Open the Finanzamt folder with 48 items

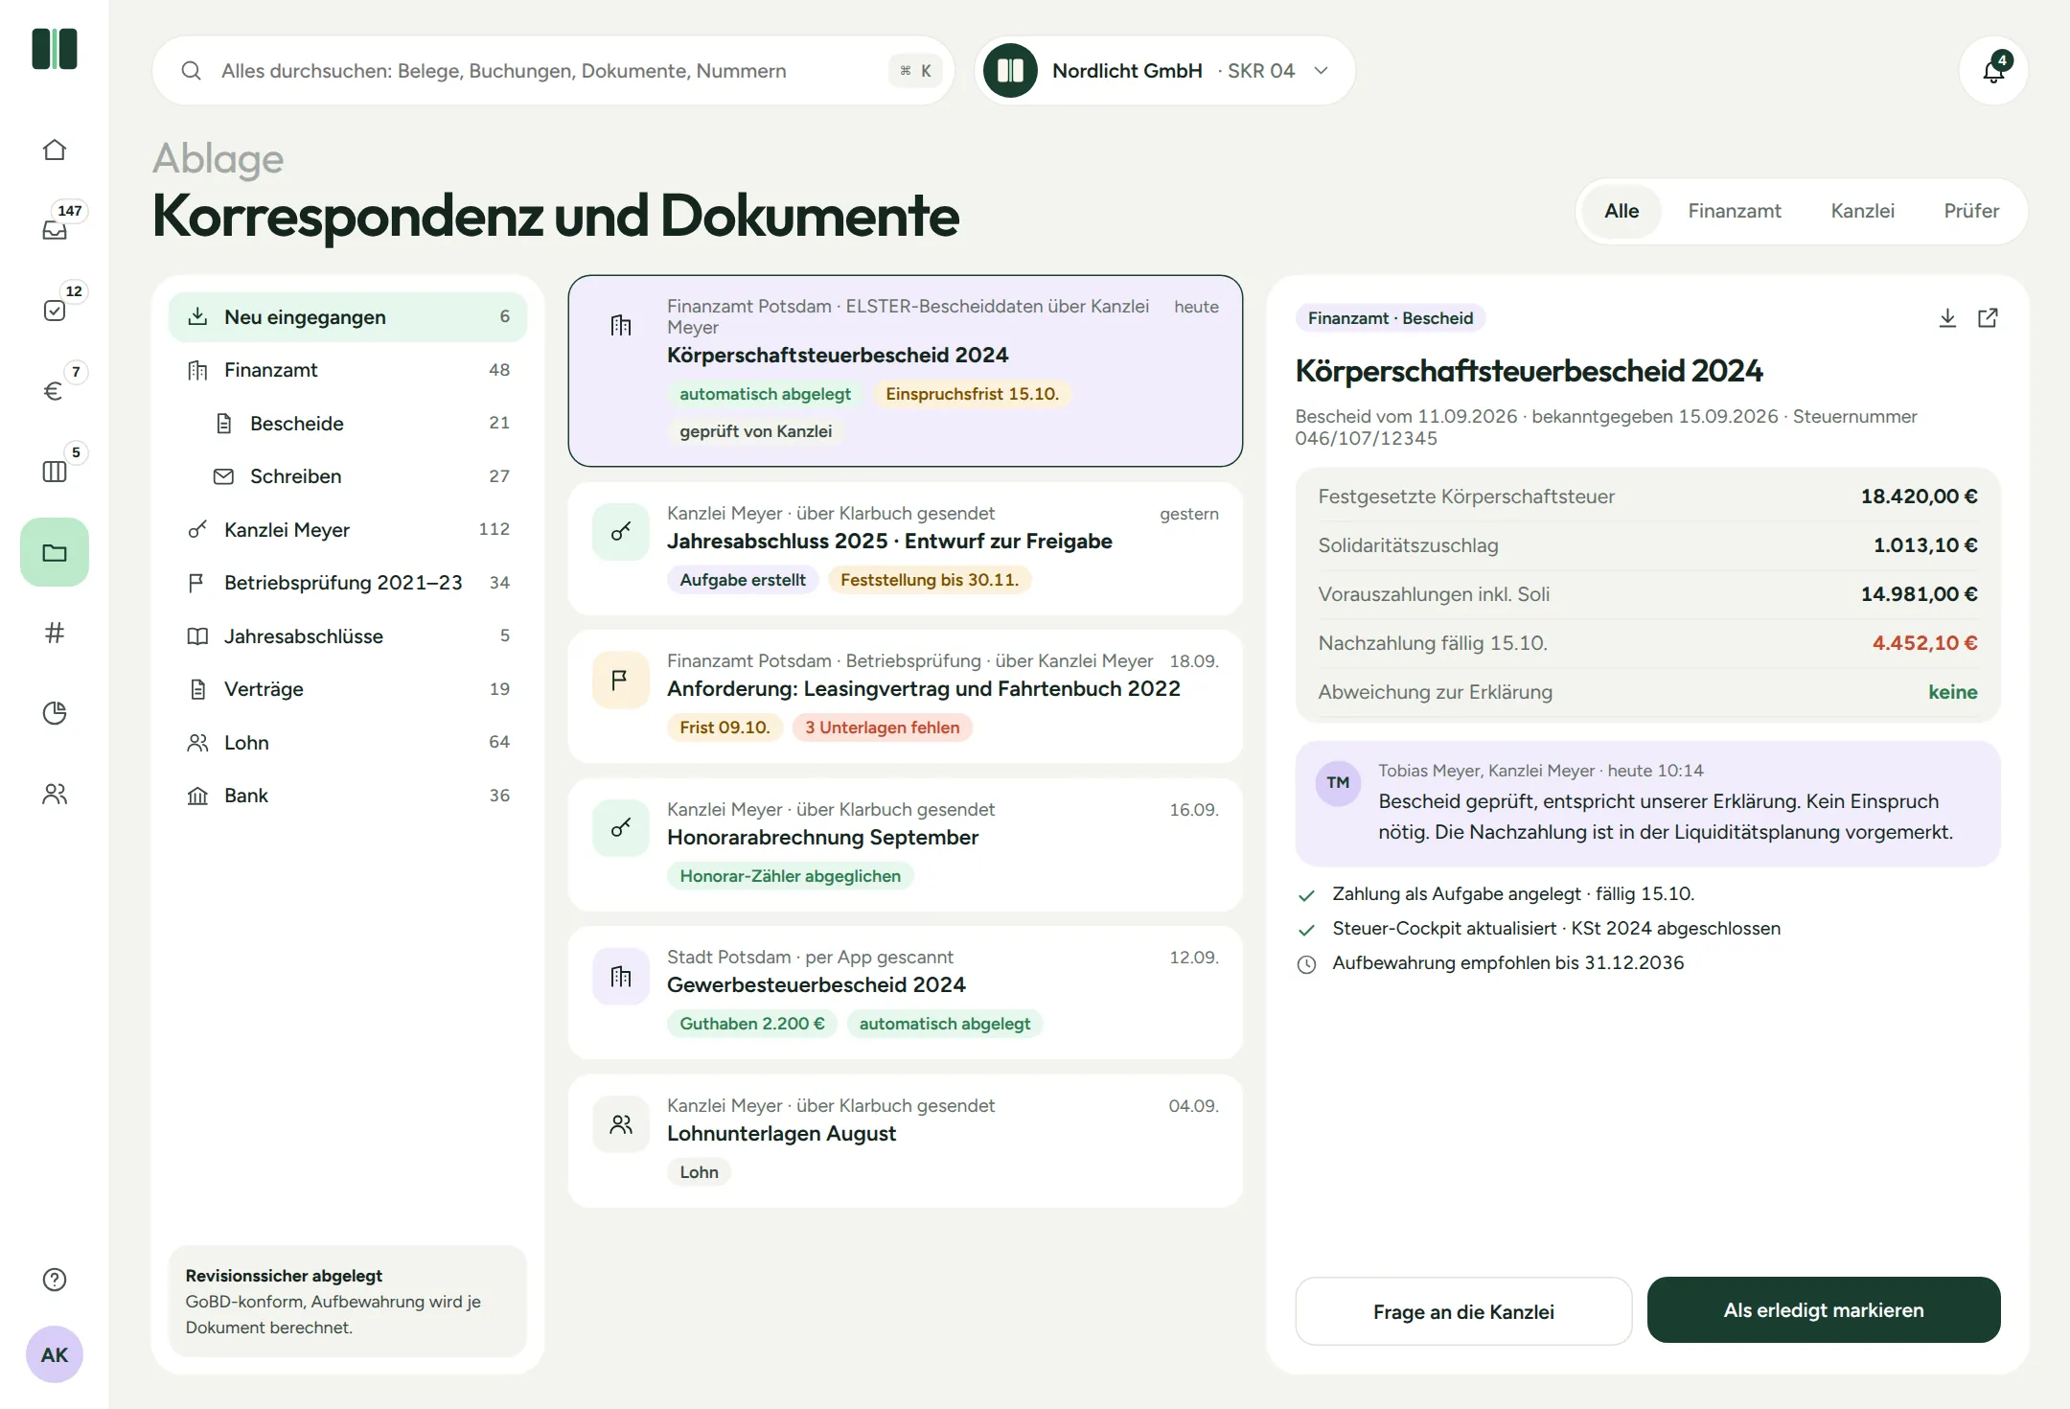tap(348, 370)
